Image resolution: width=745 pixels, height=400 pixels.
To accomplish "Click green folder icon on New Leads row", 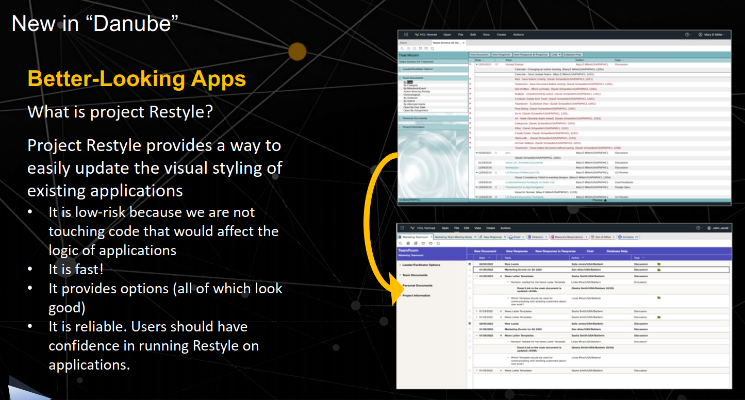I will pyautogui.click(x=658, y=264).
